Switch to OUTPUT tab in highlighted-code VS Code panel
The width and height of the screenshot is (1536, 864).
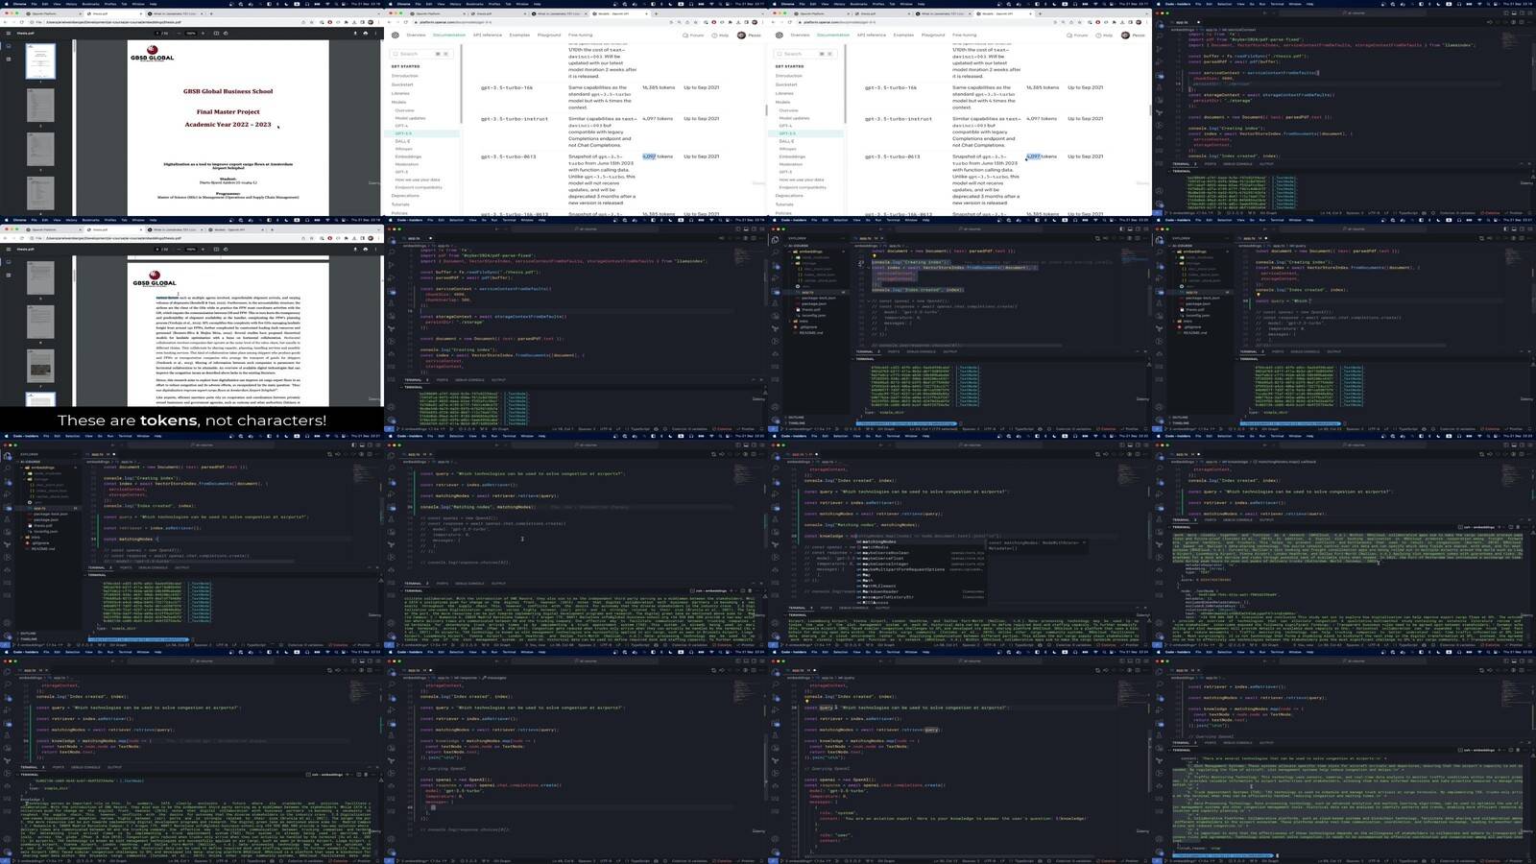(x=950, y=351)
